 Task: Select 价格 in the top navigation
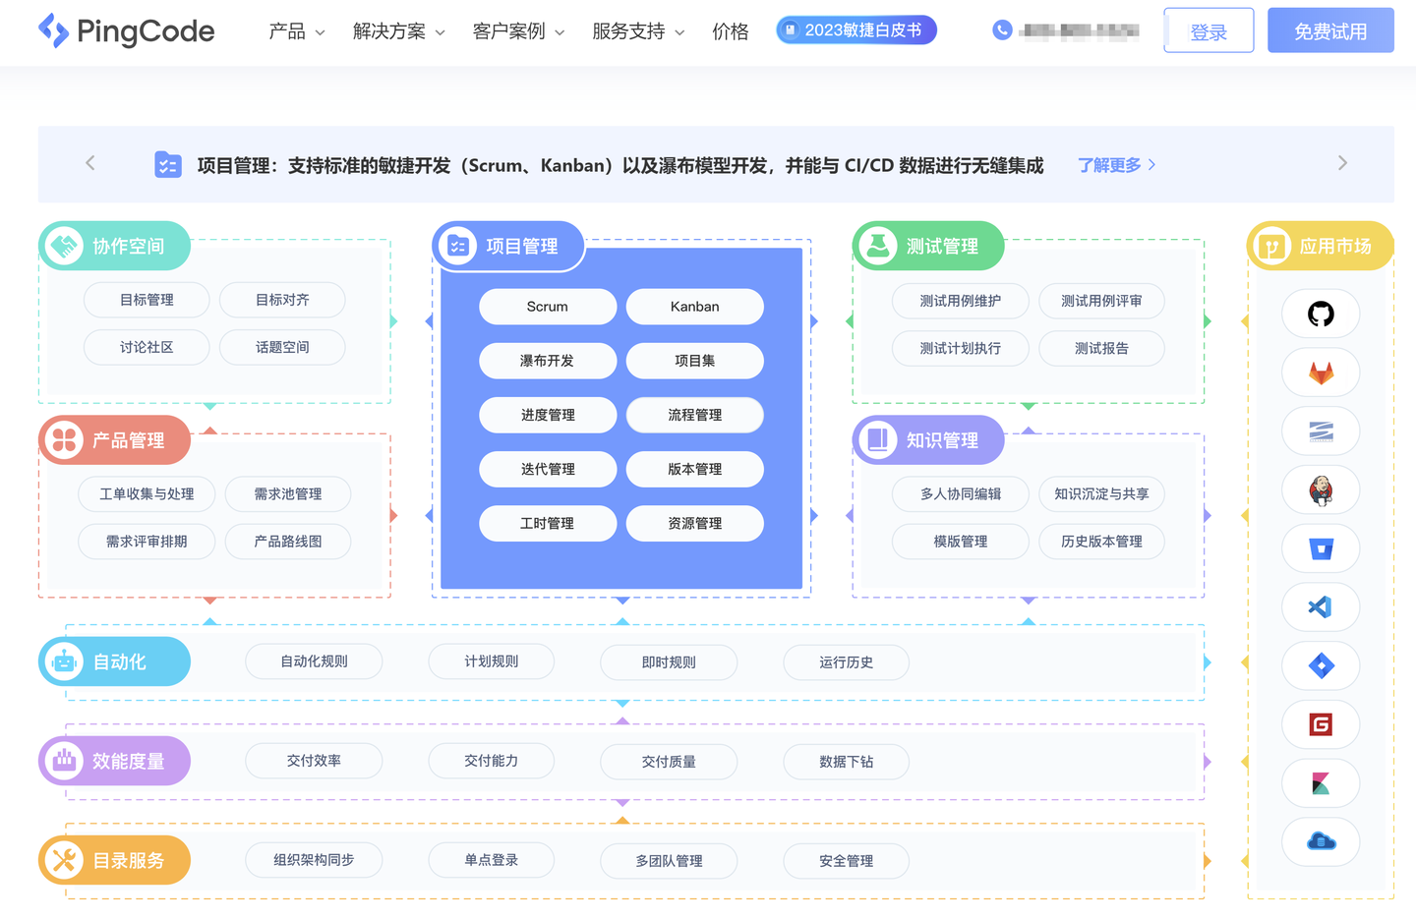pyautogui.click(x=731, y=30)
